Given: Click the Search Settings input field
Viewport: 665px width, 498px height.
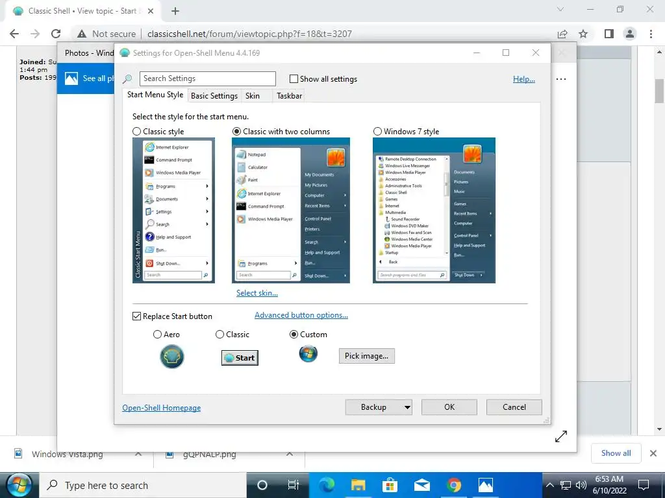Looking at the screenshot, I should click(208, 78).
